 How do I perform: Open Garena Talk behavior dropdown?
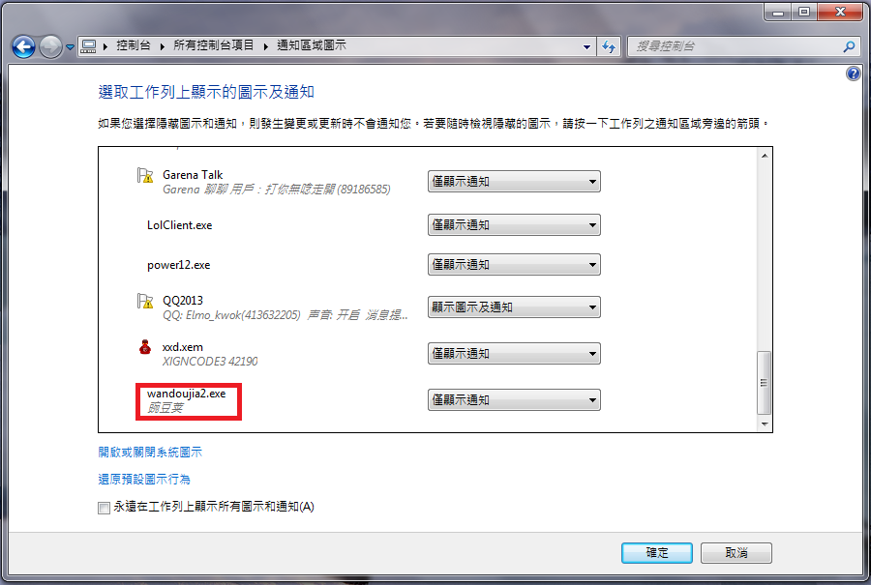tap(514, 182)
